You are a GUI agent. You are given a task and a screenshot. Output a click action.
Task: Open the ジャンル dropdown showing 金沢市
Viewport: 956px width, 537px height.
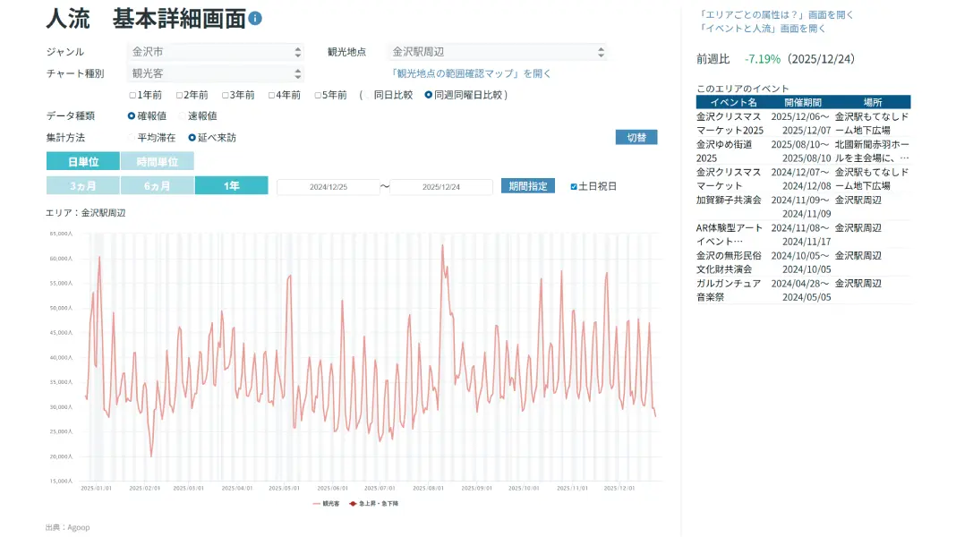pyautogui.click(x=216, y=52)
